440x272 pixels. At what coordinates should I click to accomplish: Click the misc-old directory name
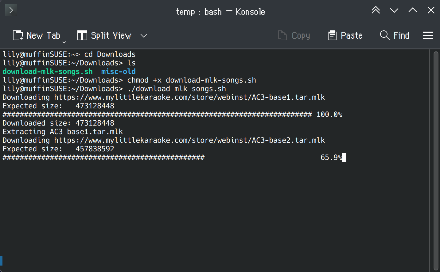[x=119, y=72]
